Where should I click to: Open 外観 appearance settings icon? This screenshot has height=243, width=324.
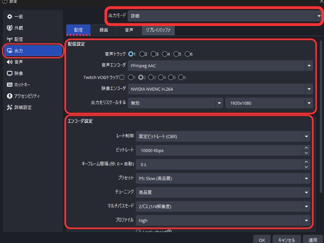coord(10,28)
